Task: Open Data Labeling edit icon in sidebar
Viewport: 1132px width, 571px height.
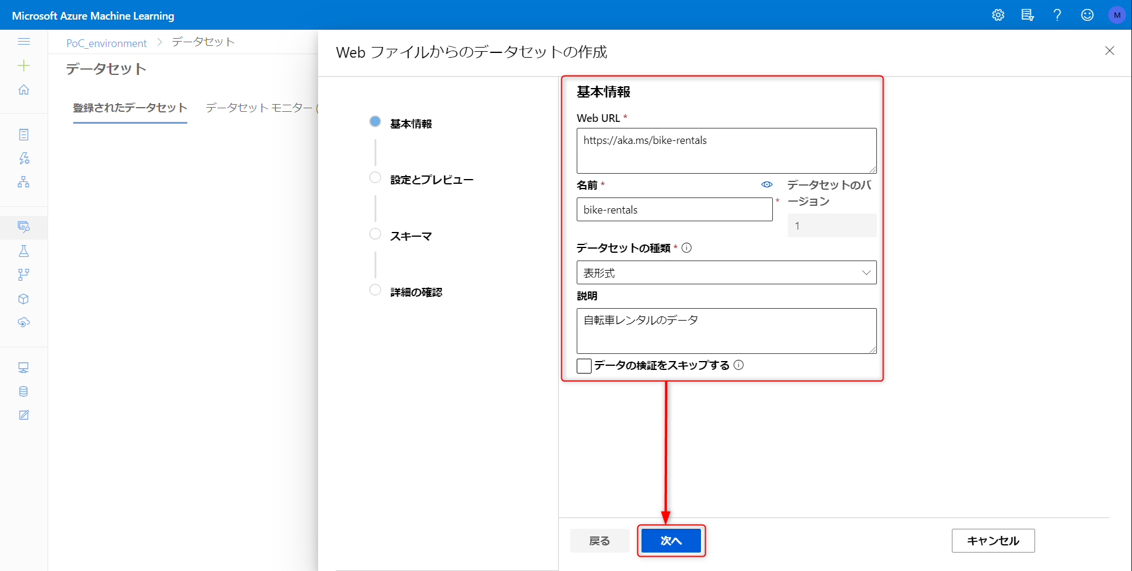Action: (x=24, y=415)
